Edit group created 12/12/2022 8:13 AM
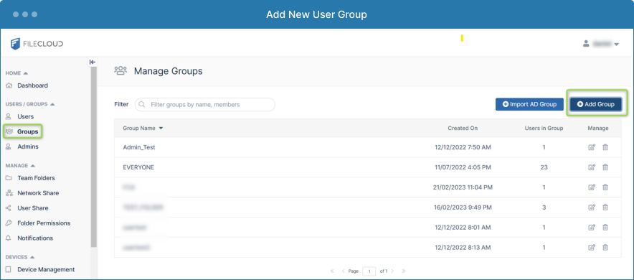Screen dimensions: 634x280 click(x=592, y=247)
